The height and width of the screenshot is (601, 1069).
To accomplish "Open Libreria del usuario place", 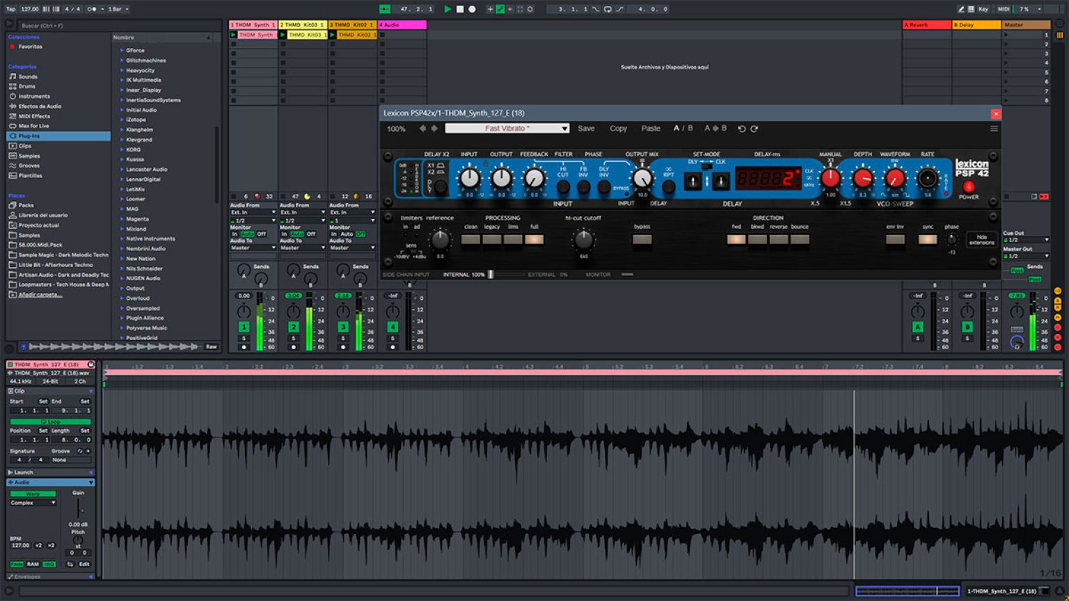I will [42, 215].
